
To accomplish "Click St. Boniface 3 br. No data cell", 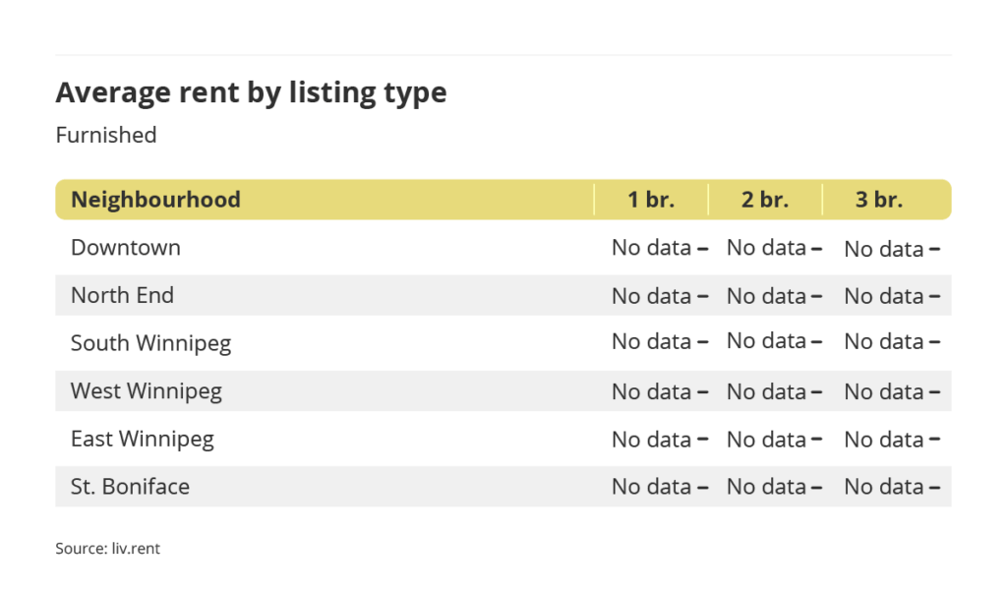I will (891, 487).
